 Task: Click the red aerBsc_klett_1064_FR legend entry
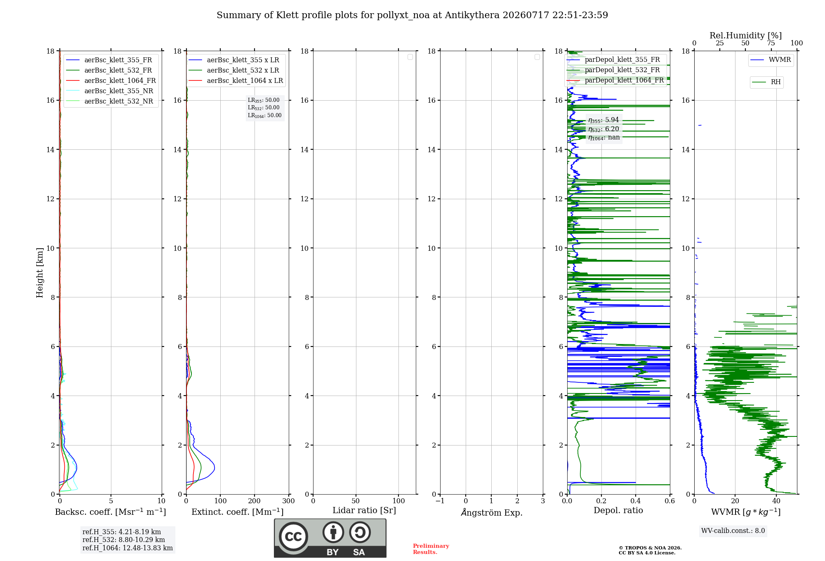click(x=111, y=80)
